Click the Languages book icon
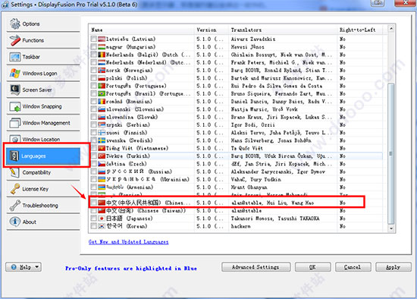417x299 pixels. (x=14, y=156)
